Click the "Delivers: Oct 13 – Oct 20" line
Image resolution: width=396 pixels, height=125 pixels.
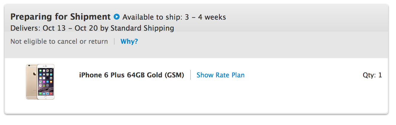[92, 28]
